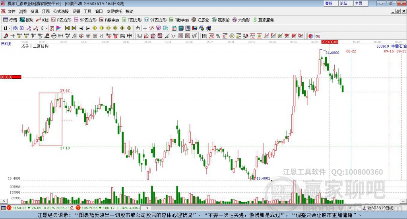Toggle the flag indicator button in the toolbar
The height and width of the screenshot is (219, 407).
pos(59,28)
